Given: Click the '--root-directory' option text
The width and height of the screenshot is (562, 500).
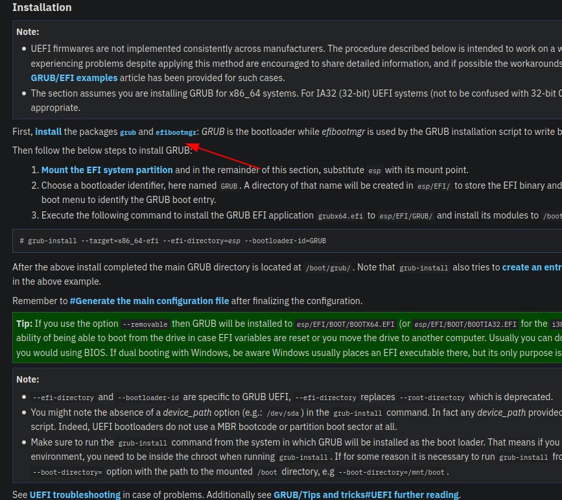Looking at the screenshot, I should tap(432, 398).
